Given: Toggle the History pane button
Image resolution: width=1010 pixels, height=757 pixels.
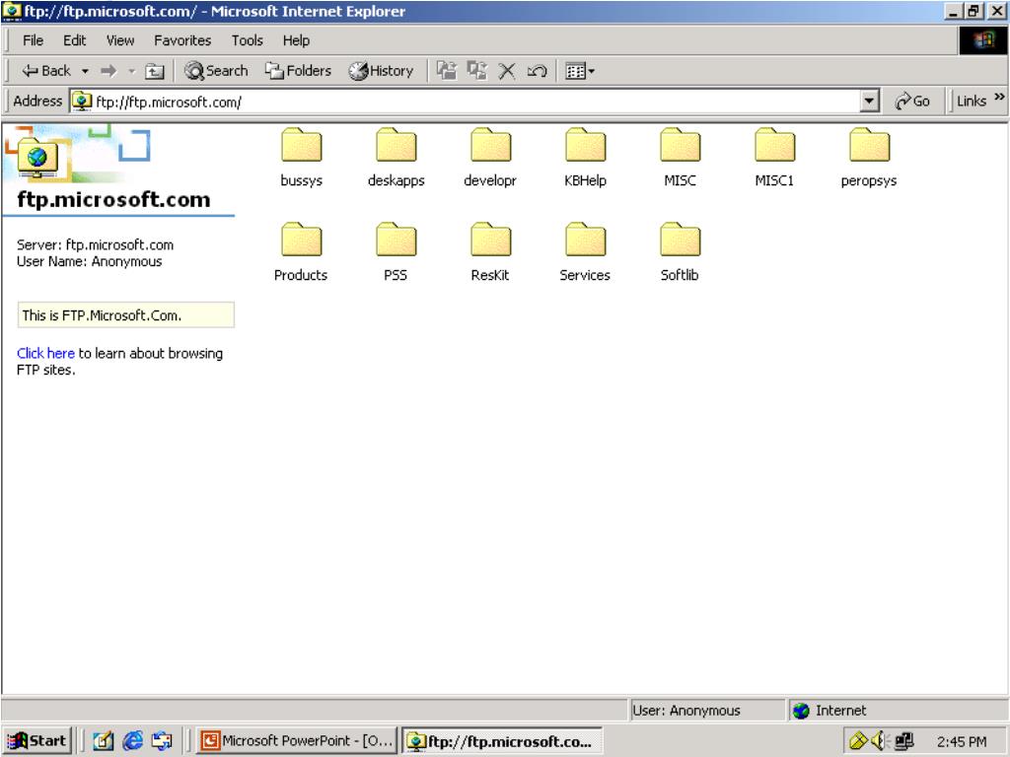Looking at the screenshot, I should [x=381, y=71].
